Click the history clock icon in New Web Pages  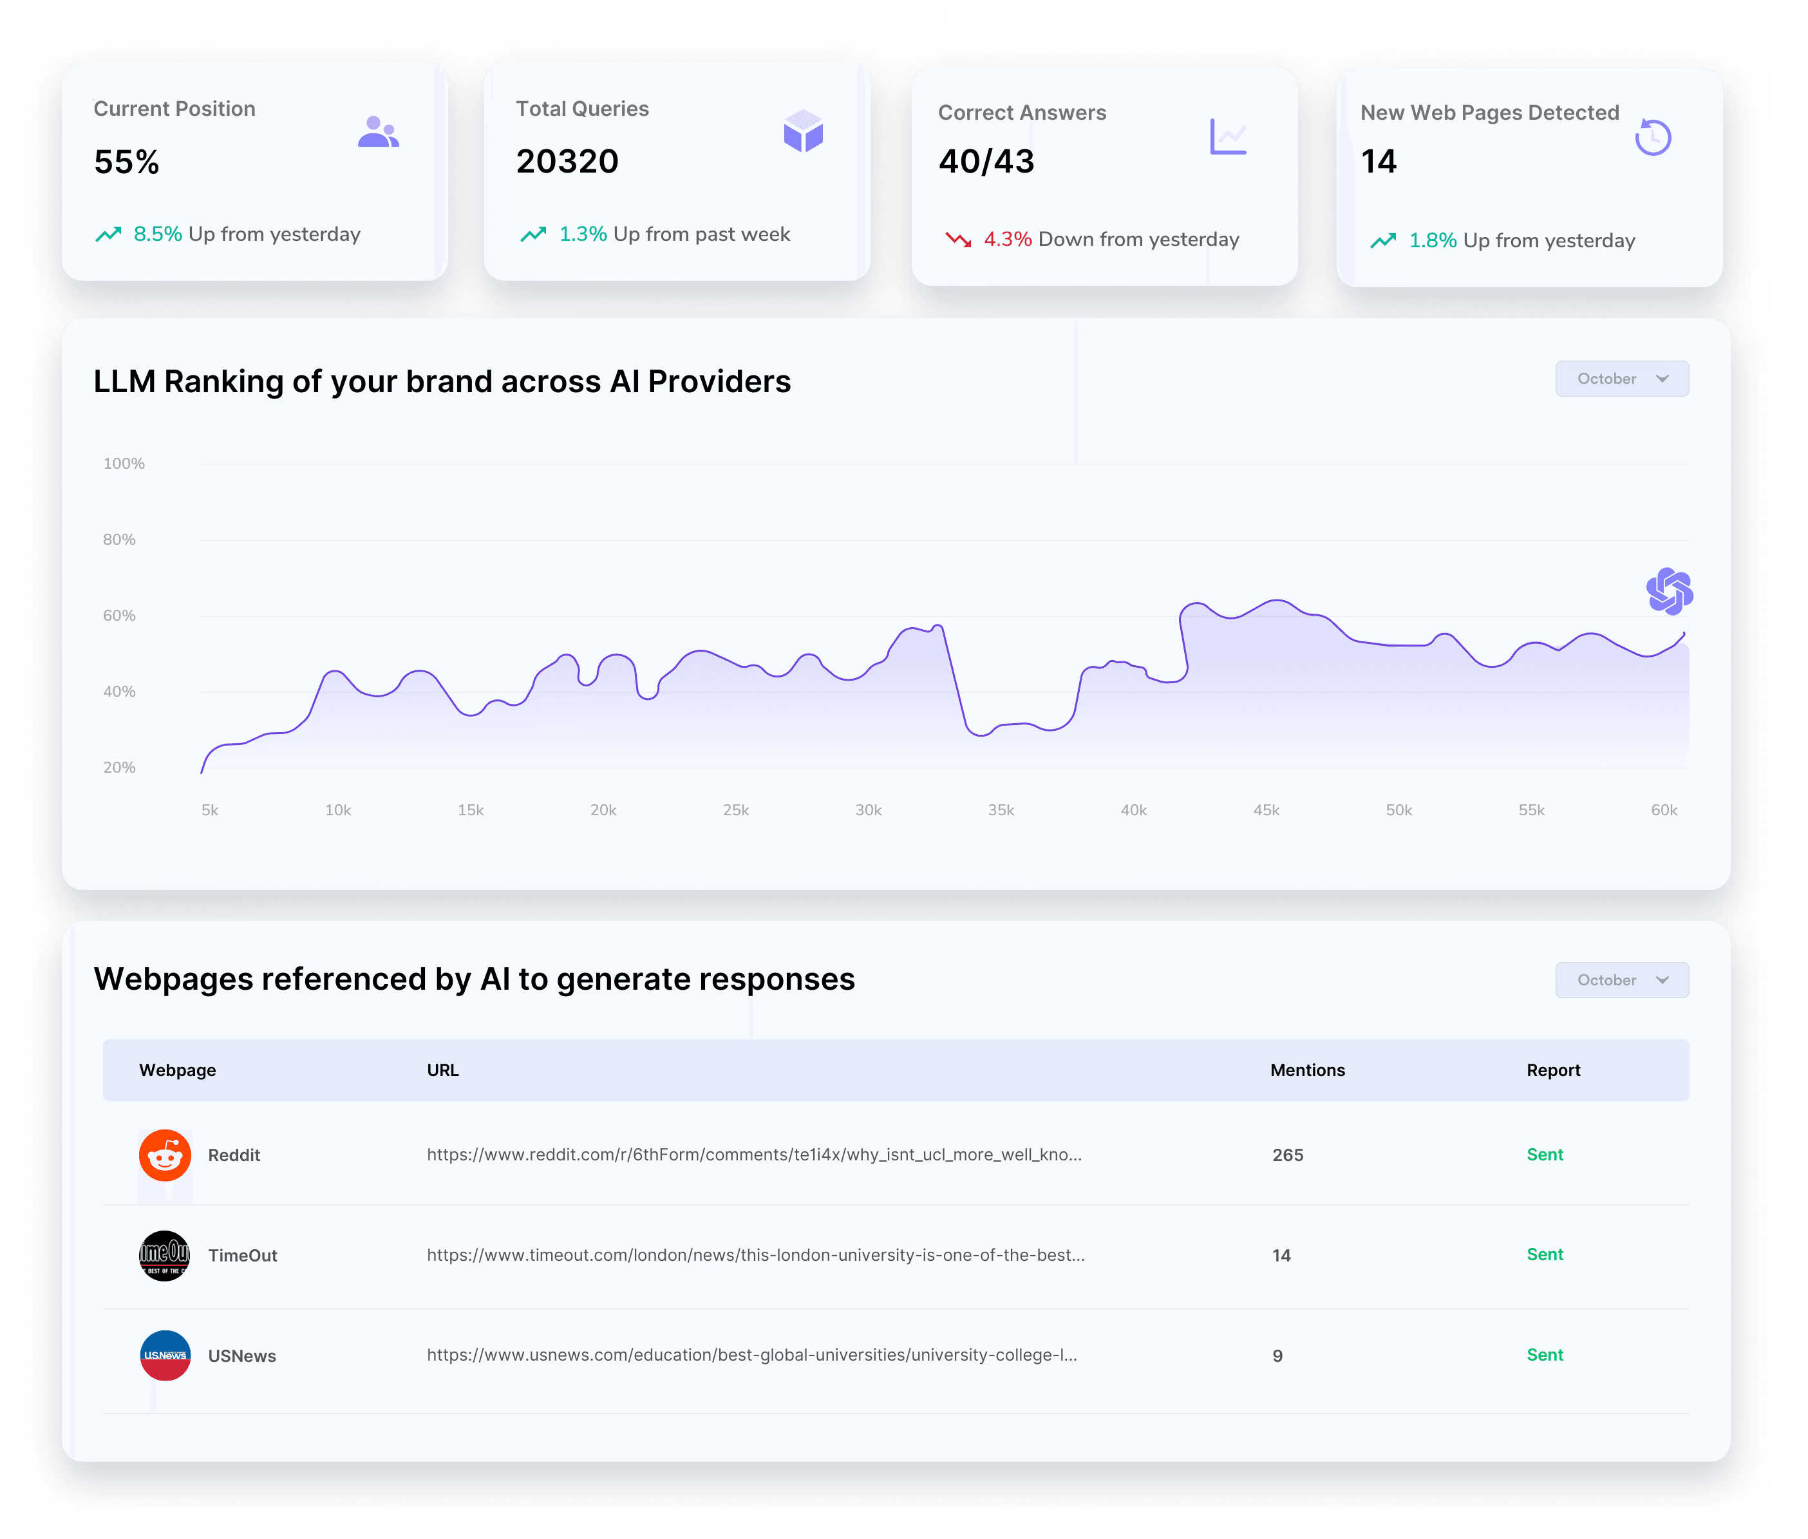[x=1653, y=138]
